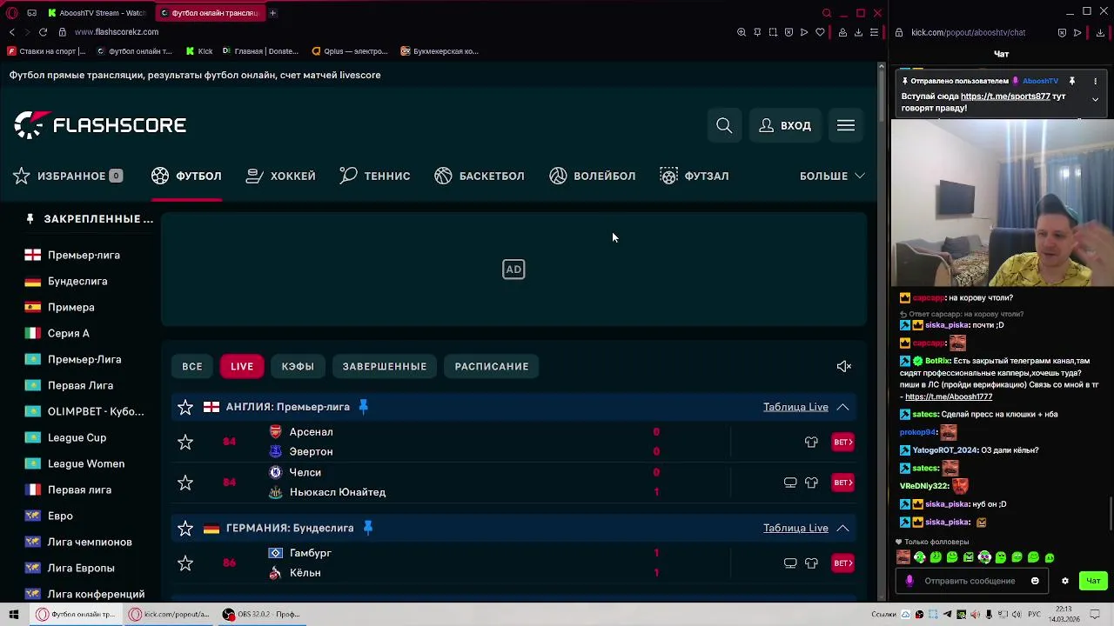The width and height of the screenshot is (1114, 626).
Task: Open Flashscore search magnifier icon
Action: 724,125
